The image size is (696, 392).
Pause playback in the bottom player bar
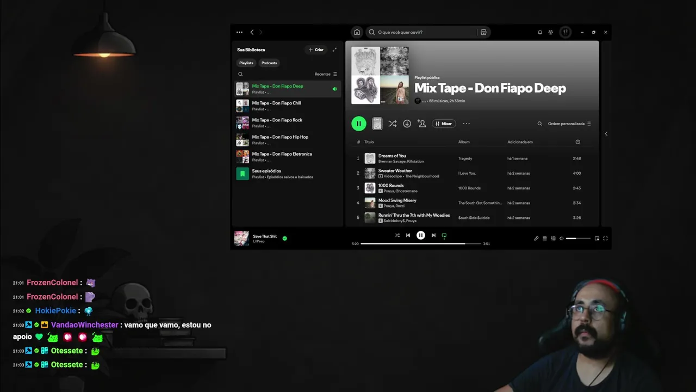click(x=420, y=235)
